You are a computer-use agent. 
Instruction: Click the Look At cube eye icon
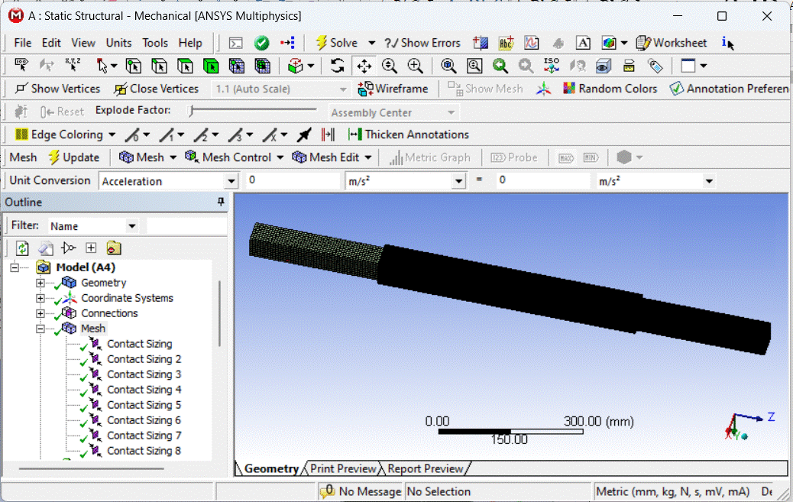pos(603,66)
